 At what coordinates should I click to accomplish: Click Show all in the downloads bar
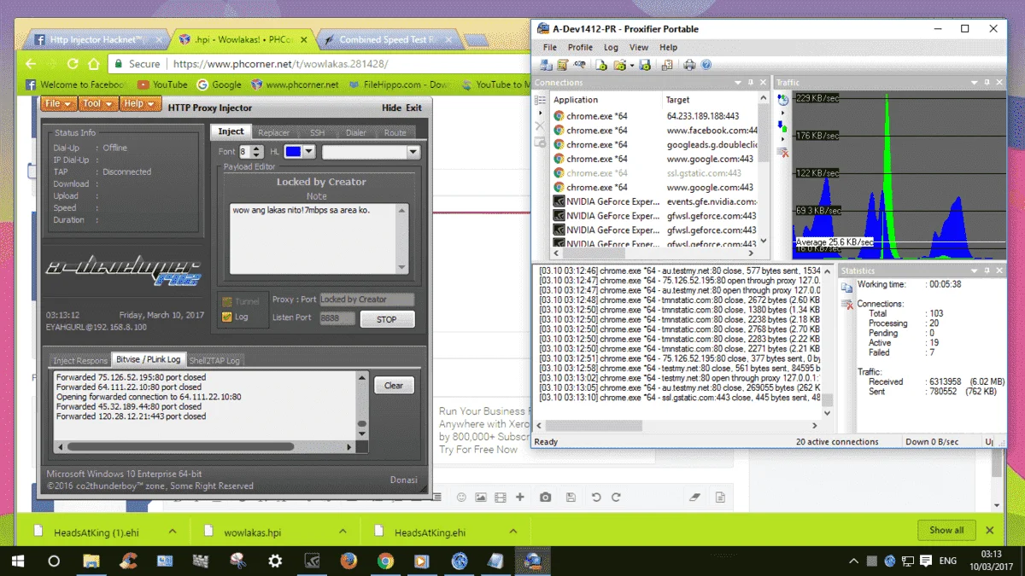click(x=946, y=530)
